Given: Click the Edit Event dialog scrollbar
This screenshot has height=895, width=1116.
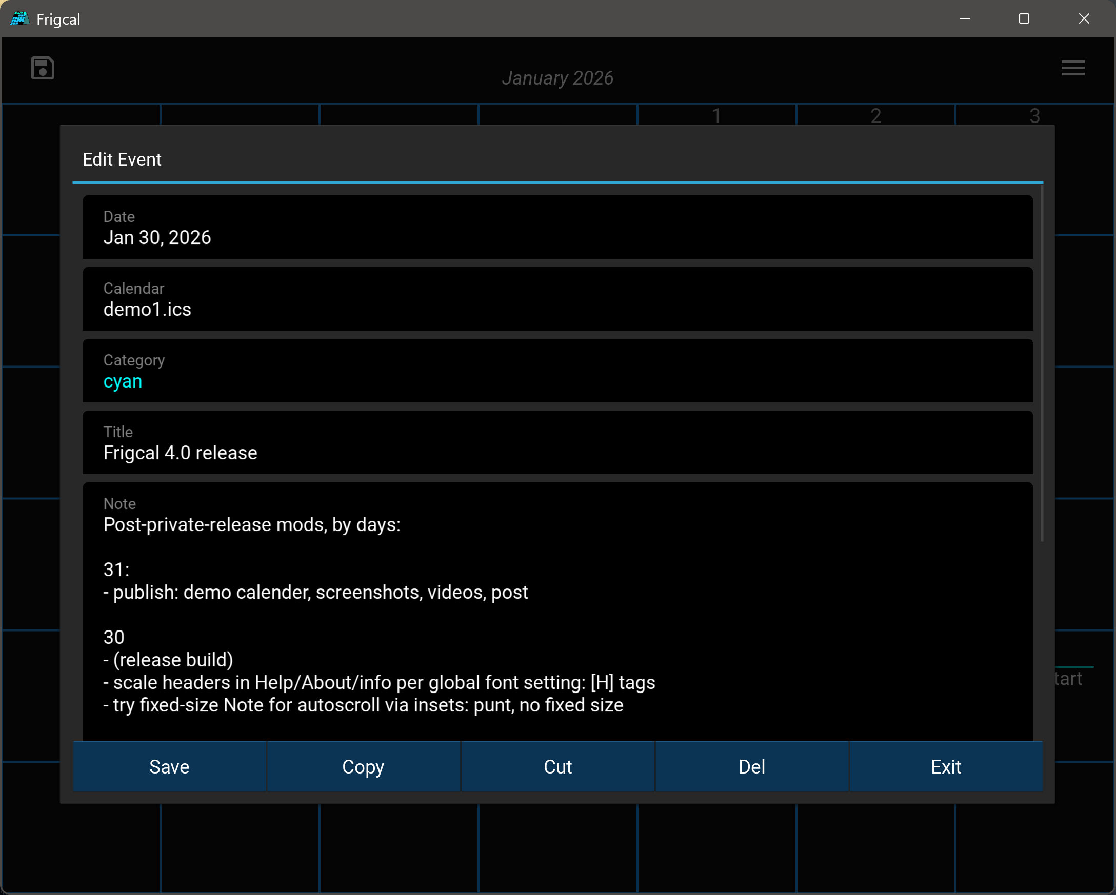Looking at the screenshot, I should pyautogui.click(x=1042, y=363).
